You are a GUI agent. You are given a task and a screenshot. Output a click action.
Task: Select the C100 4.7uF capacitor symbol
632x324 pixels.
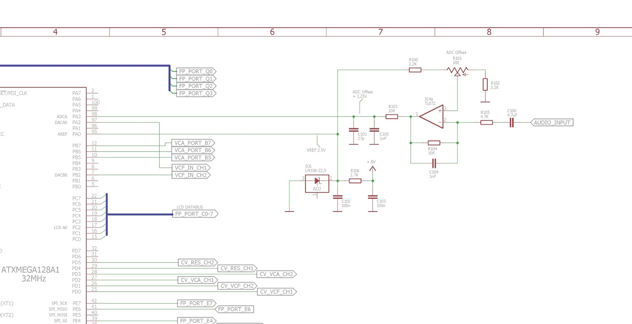tap(511, 123)
